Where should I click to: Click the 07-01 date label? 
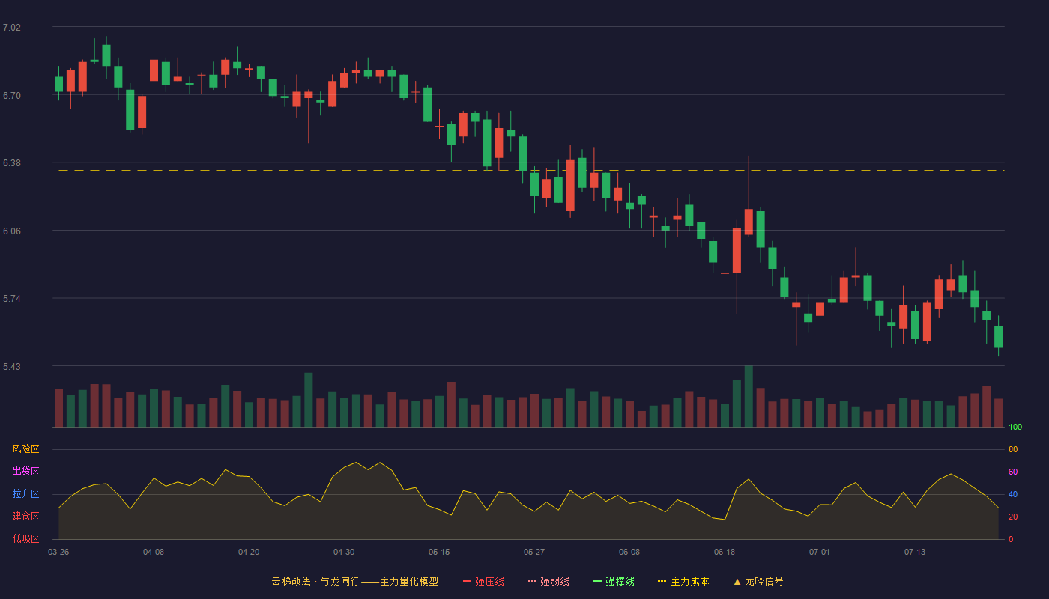820,552
